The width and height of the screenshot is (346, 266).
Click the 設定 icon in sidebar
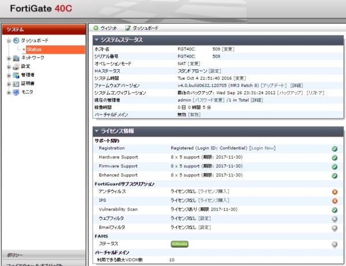(16, 66)
